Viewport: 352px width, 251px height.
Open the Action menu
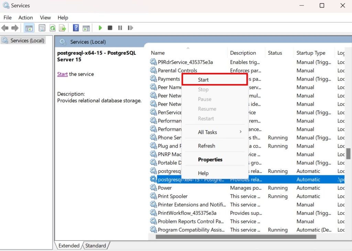[x=26, y=18]
